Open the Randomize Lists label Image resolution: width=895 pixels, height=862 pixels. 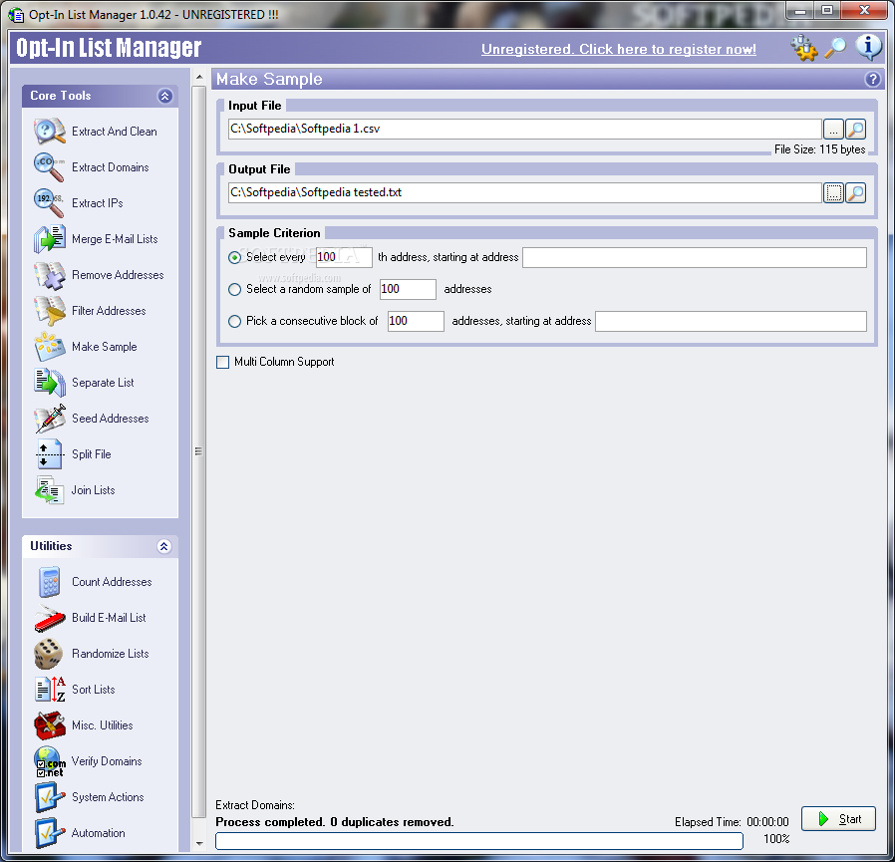(x=111, y=654)
